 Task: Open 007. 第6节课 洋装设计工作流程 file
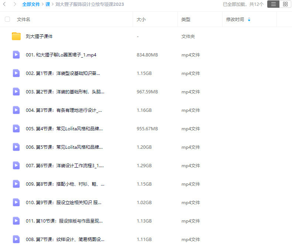(x=65, y=166)
